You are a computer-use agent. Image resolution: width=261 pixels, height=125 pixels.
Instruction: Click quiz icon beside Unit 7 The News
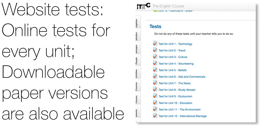point(155,83)
